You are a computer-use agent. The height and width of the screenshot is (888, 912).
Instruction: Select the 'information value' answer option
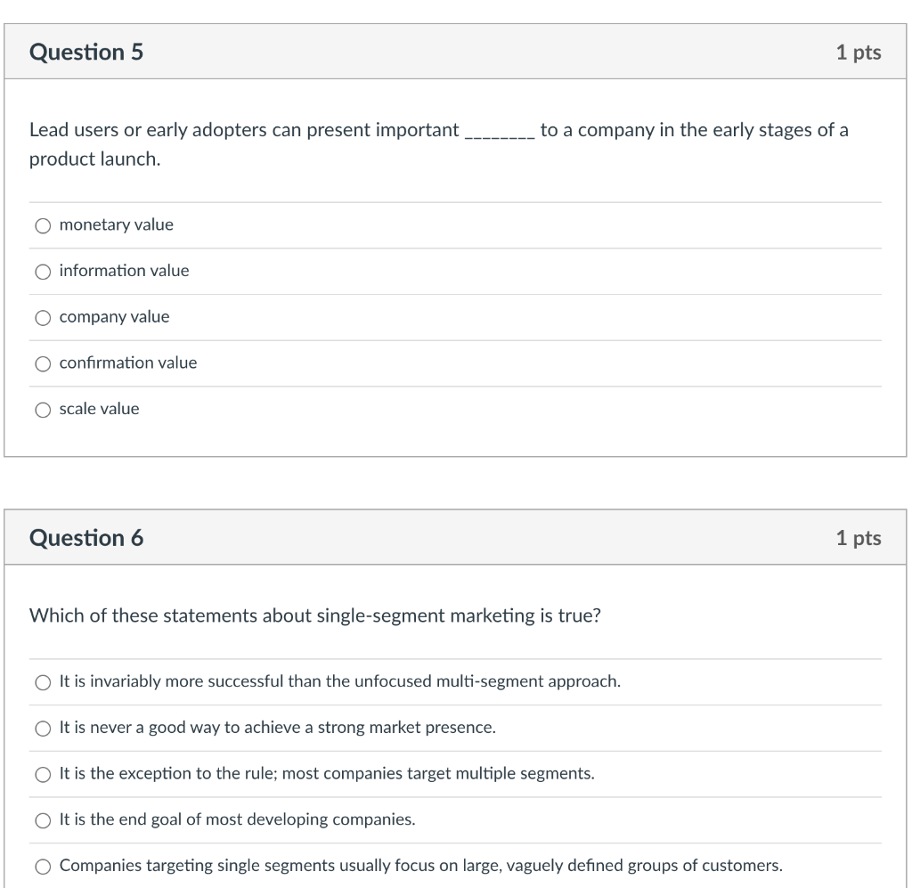[43, 272]
